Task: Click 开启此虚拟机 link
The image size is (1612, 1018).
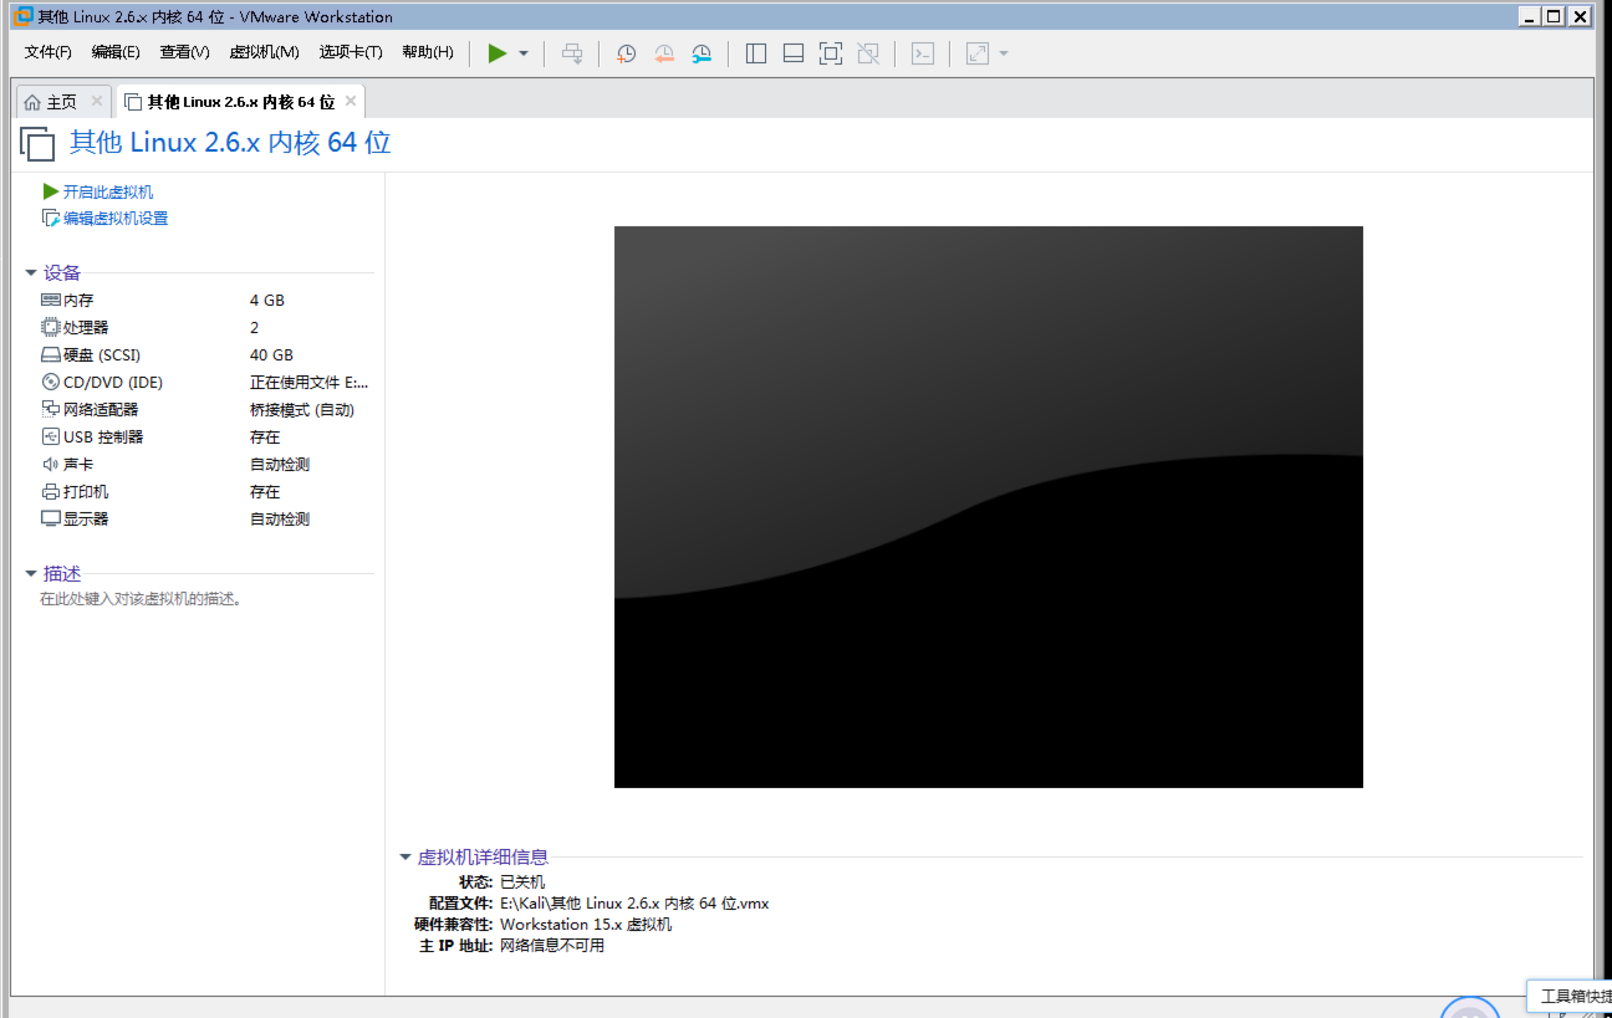Action: (107, 192)
